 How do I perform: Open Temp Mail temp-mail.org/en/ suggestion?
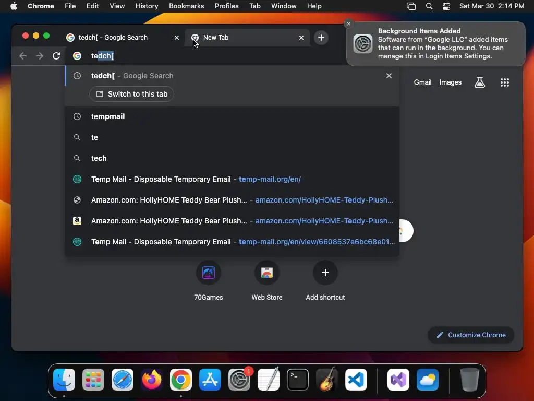[x=232, y=179]
